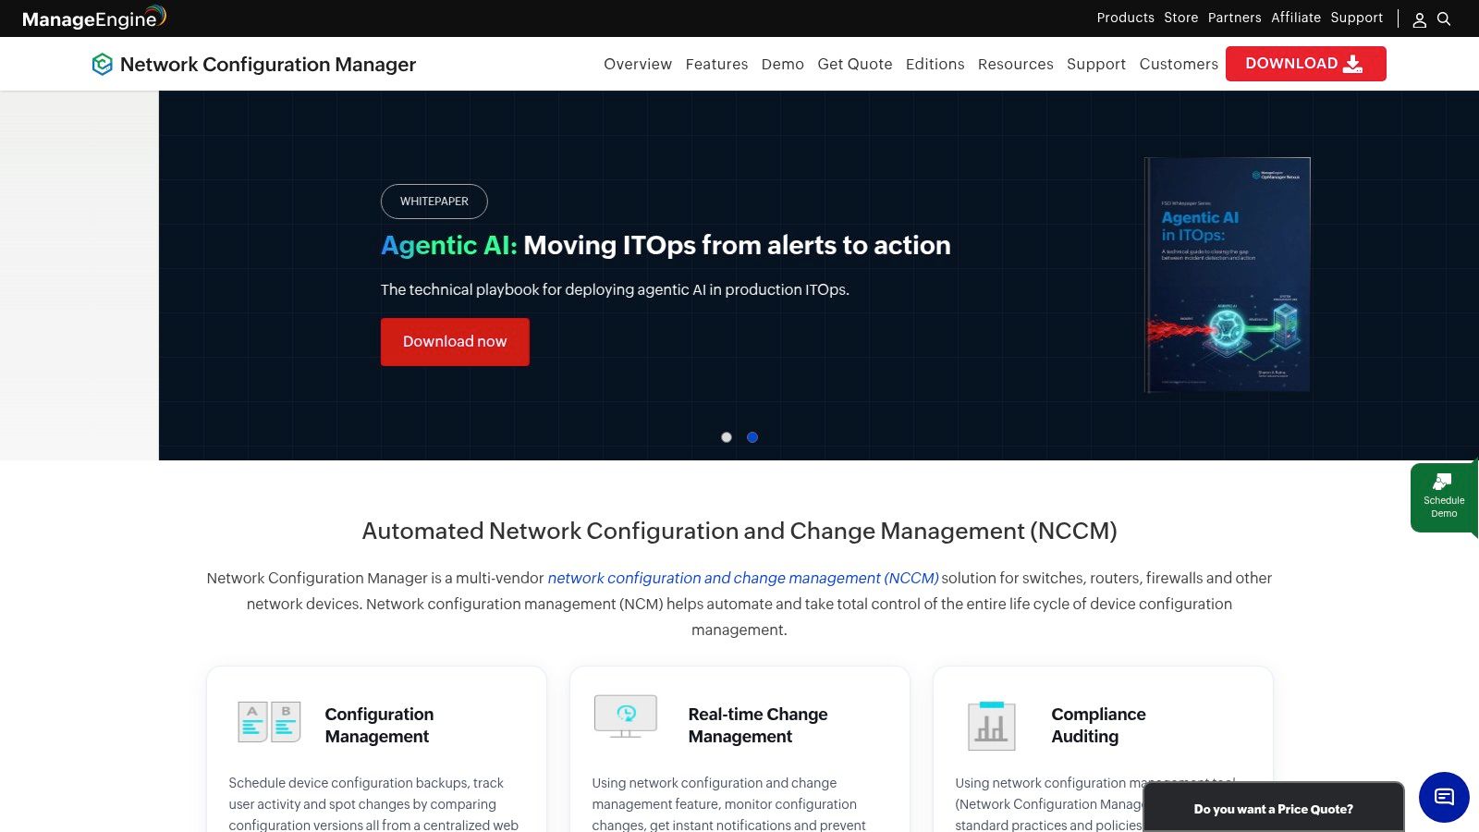Open the network configuration and change management link
This screenshot has height=832, width=1479.
pyautogui.click(x=743, y=578)
